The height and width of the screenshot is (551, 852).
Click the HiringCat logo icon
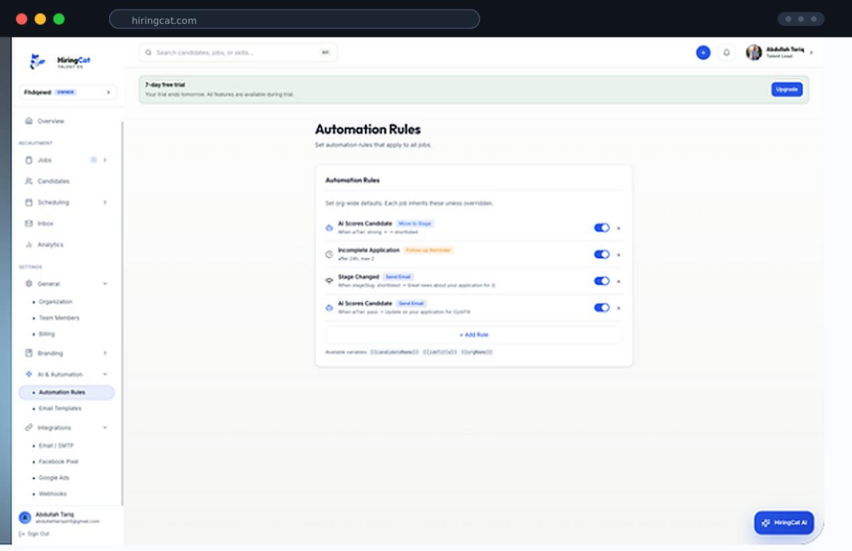(x=38, y=61)
